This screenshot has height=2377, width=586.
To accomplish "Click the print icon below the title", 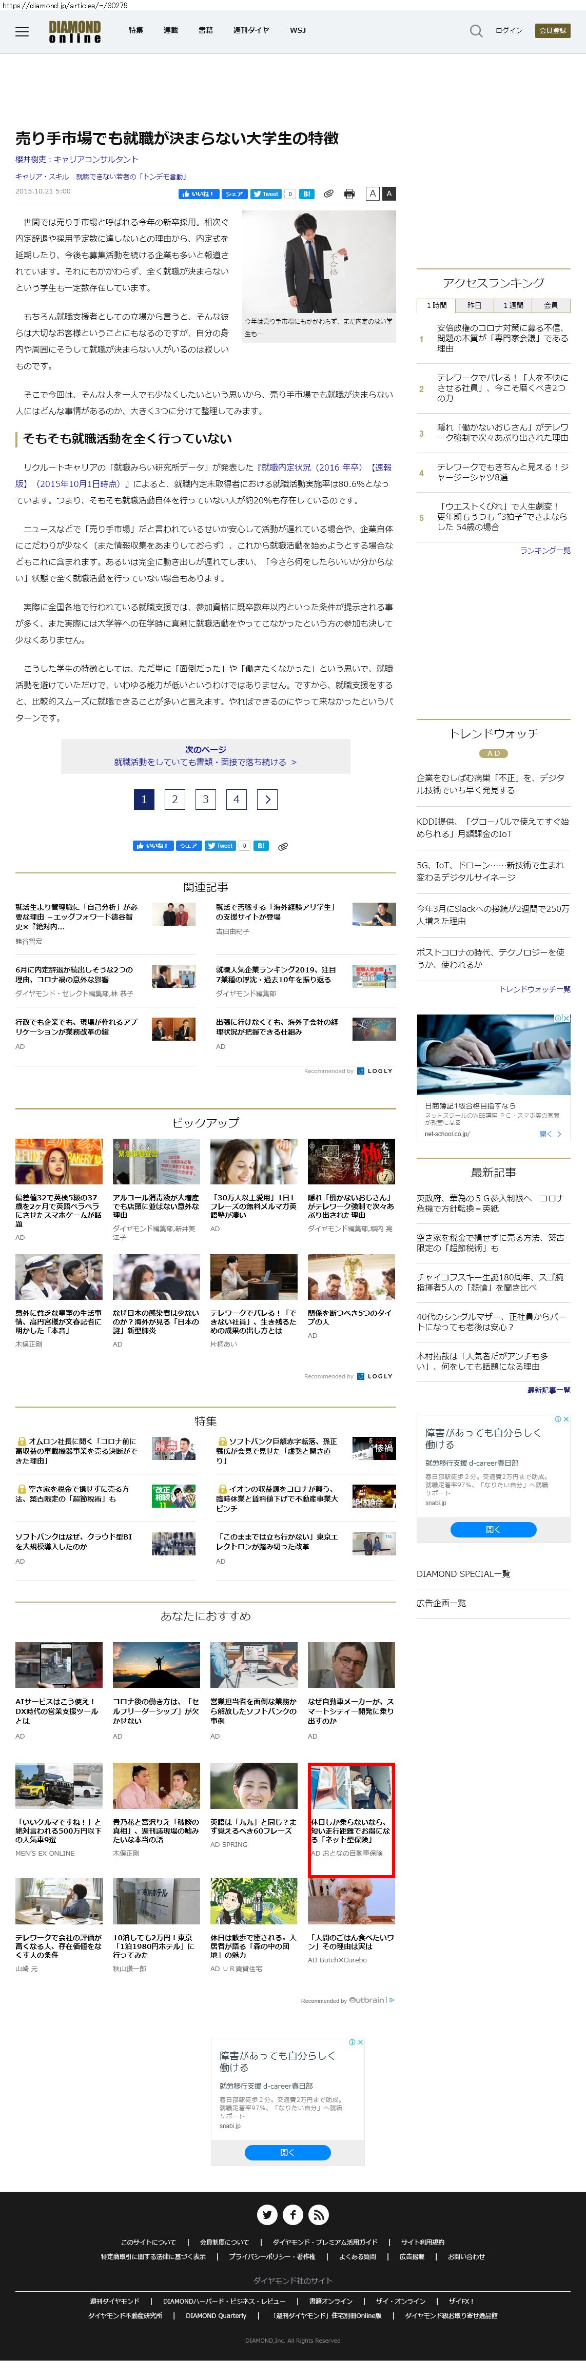I will [349, 194].
